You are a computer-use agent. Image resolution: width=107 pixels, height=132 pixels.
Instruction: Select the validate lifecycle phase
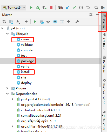pos(25,45)
